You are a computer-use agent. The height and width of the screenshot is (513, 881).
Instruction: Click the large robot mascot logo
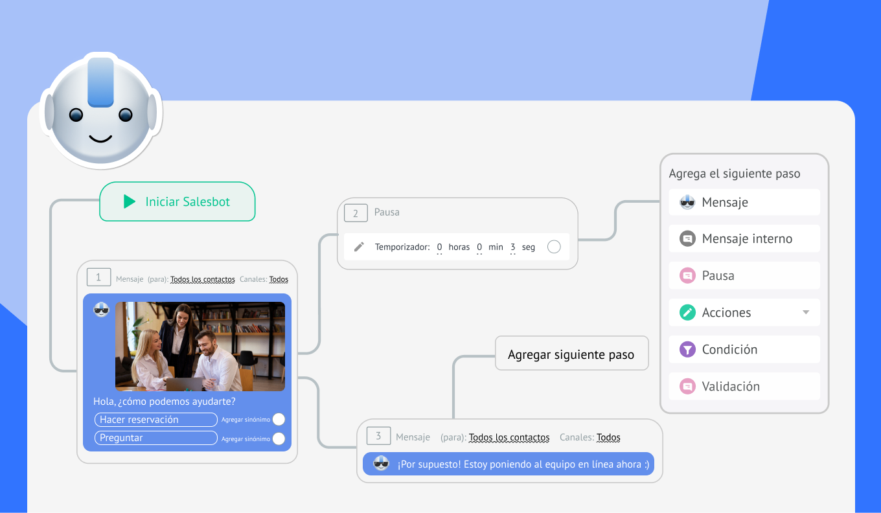[101, 111]
